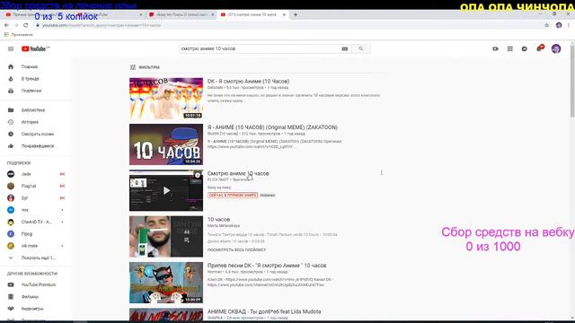Screen dimensions: 575x323
Task: Open the YouTube account avatar menu
Action: pyautogui.click(x=556, y=48)
